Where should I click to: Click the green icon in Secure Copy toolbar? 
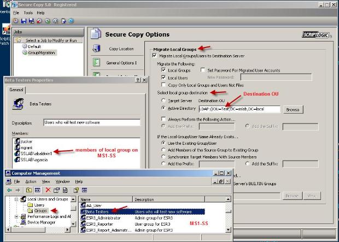(48, 21)
